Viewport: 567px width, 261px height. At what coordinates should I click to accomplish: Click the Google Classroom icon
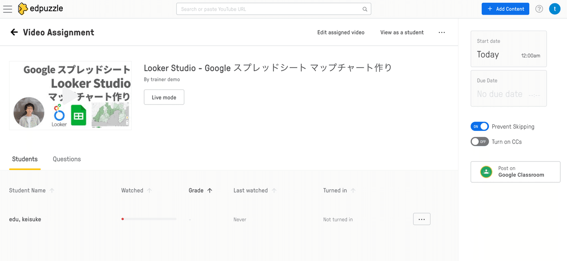[x=486, y=171]
